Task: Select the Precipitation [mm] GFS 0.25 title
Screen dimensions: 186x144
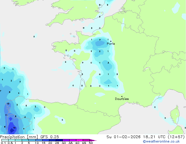Action: [x=29, y=137]
